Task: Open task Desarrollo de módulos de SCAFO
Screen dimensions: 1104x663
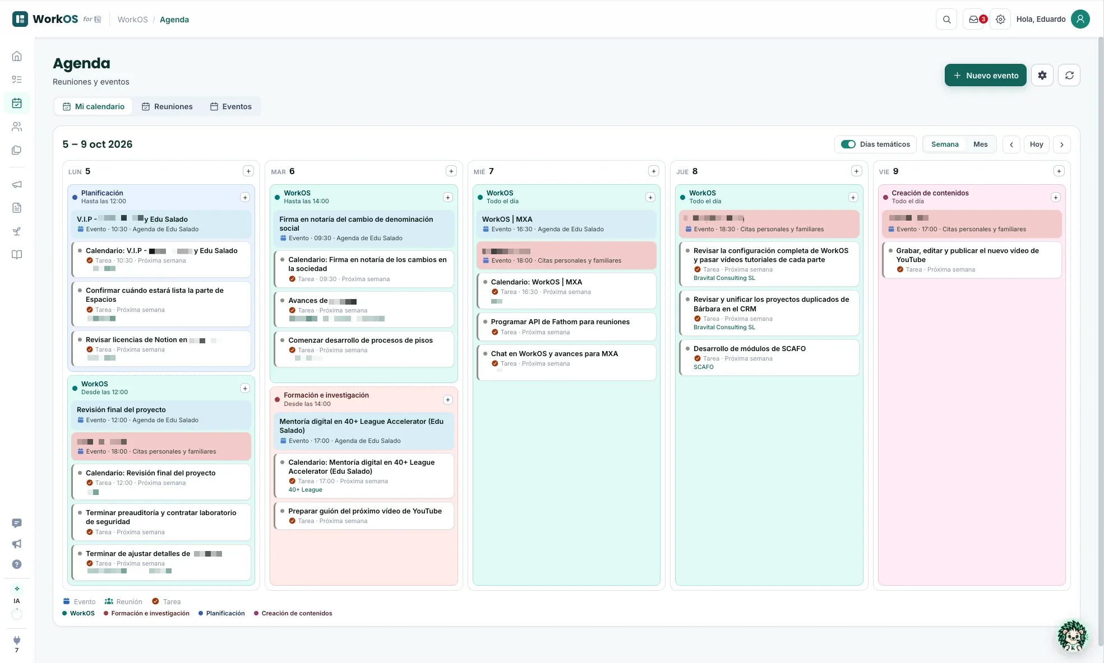Action: coord(769,357)
